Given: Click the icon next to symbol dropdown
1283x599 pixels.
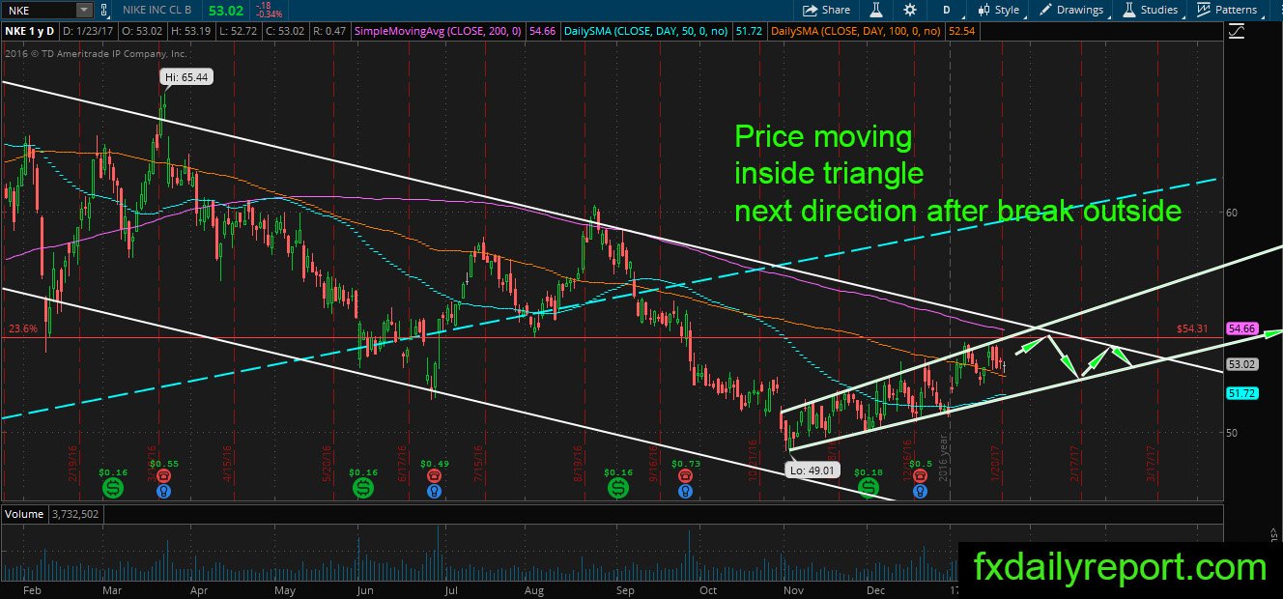Looking at the screenshot, I should coord(106,10).
